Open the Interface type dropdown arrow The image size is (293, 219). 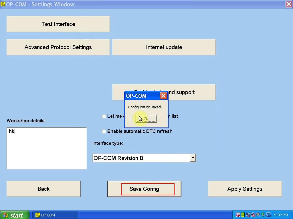point(193,158)
